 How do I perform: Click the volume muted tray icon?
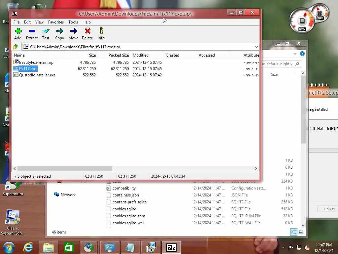[307, 248]
